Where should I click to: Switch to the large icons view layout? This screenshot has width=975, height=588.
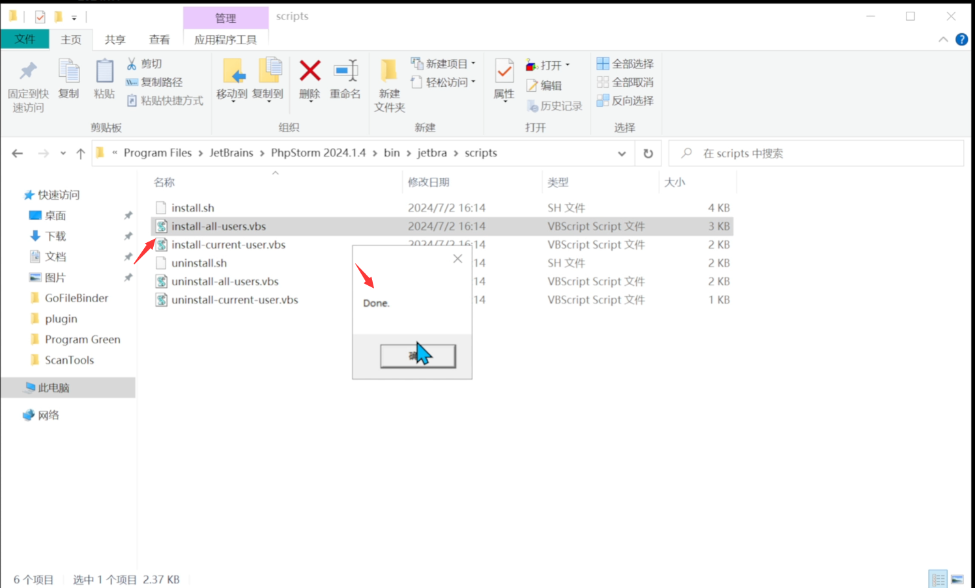[x=957, y=579]
